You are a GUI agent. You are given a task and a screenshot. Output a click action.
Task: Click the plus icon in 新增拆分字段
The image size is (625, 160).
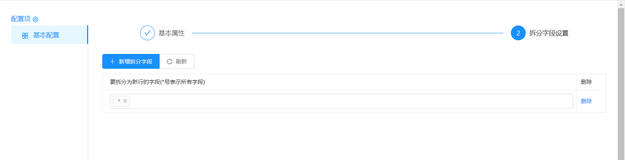(x=113, y=62)
